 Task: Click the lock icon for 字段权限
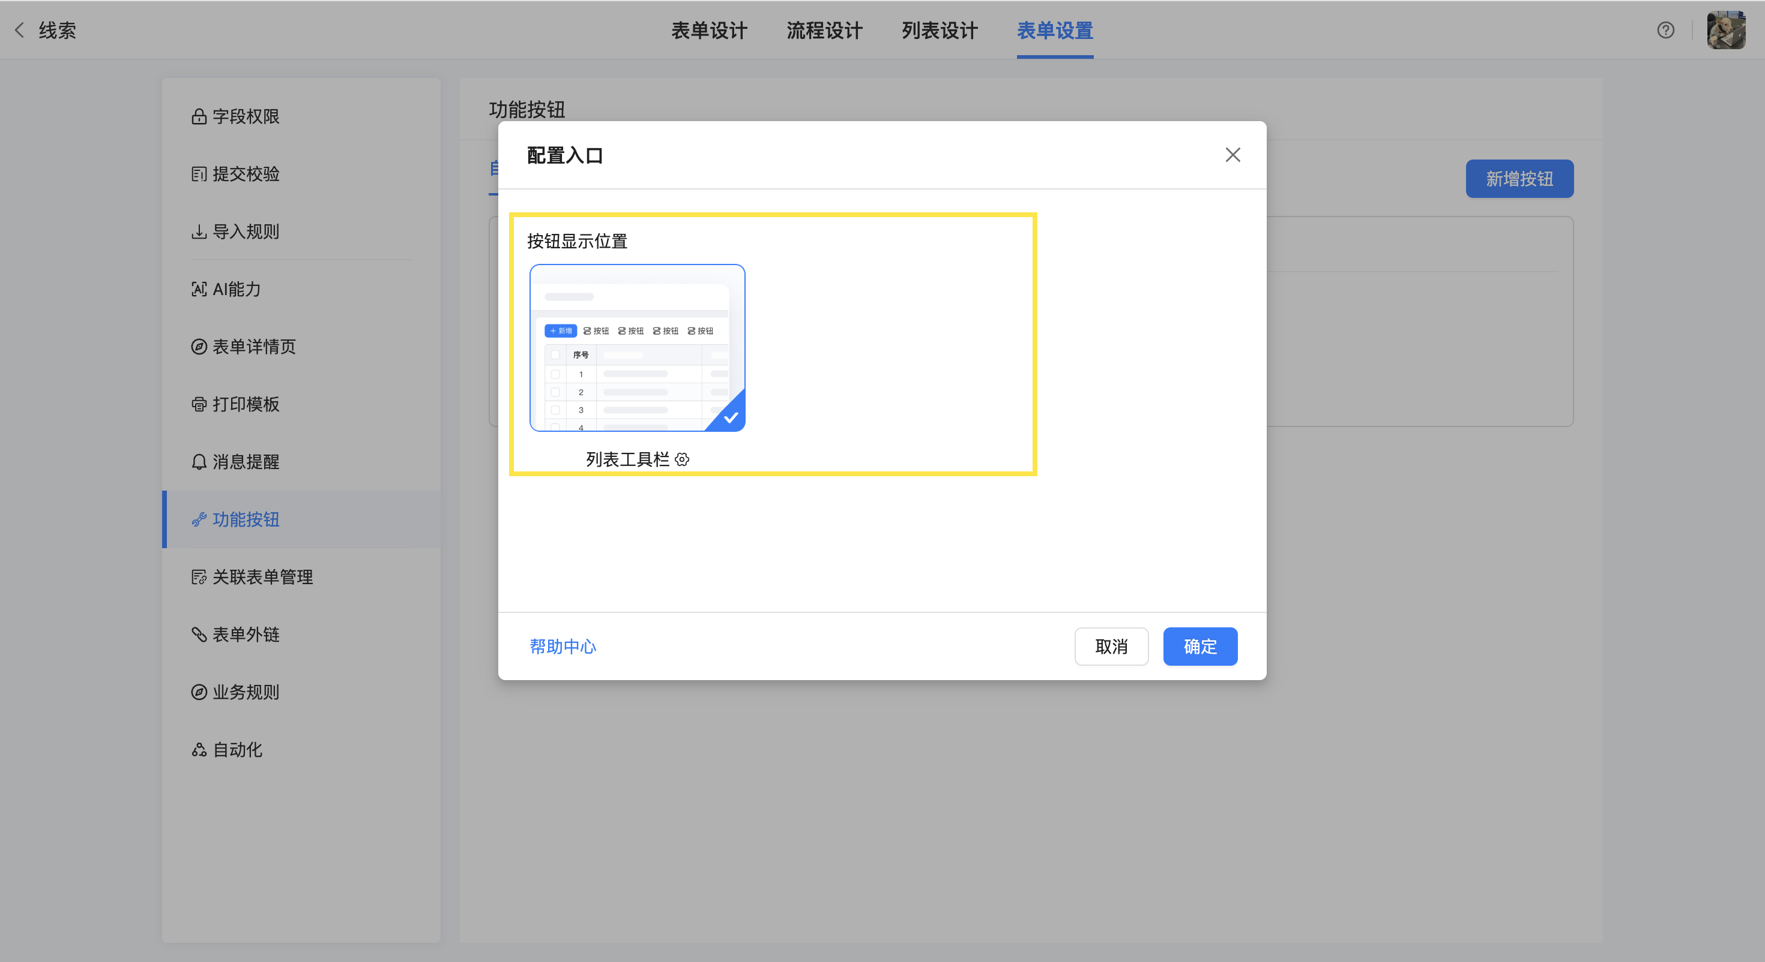199,116
